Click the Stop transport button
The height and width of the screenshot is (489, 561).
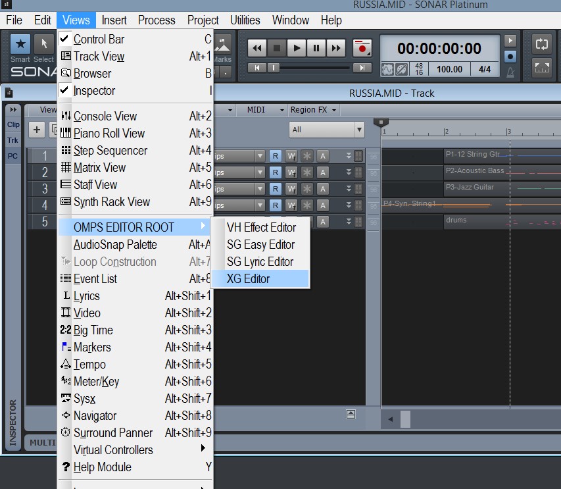pos(277,48)
